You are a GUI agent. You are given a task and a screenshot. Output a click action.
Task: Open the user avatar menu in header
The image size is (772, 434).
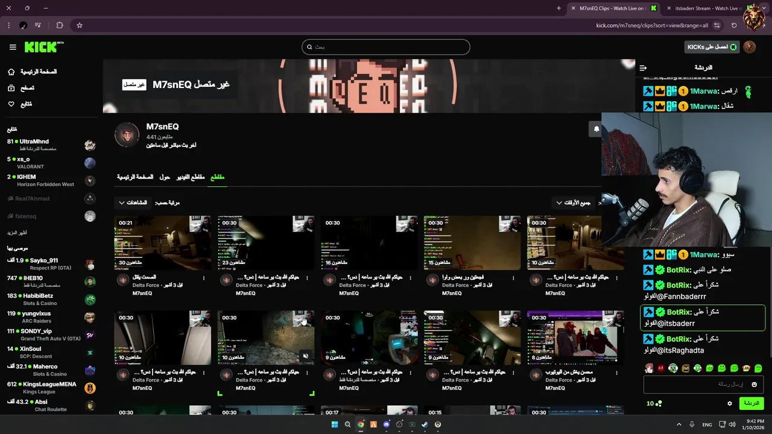749,47
